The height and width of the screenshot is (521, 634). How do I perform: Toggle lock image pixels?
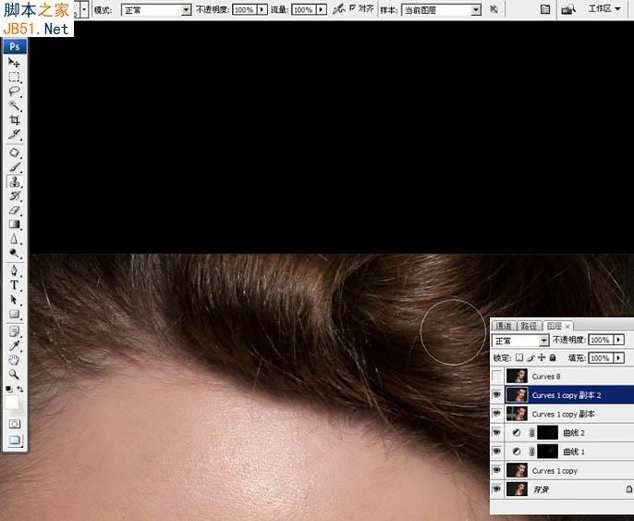(530, 358)
